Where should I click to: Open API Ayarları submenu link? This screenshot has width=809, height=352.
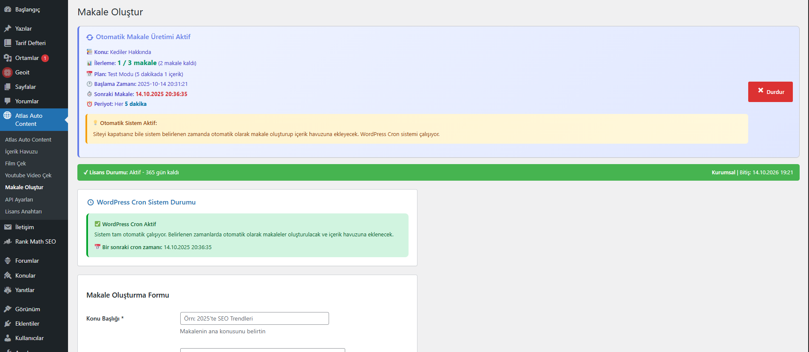pos(19,199)
